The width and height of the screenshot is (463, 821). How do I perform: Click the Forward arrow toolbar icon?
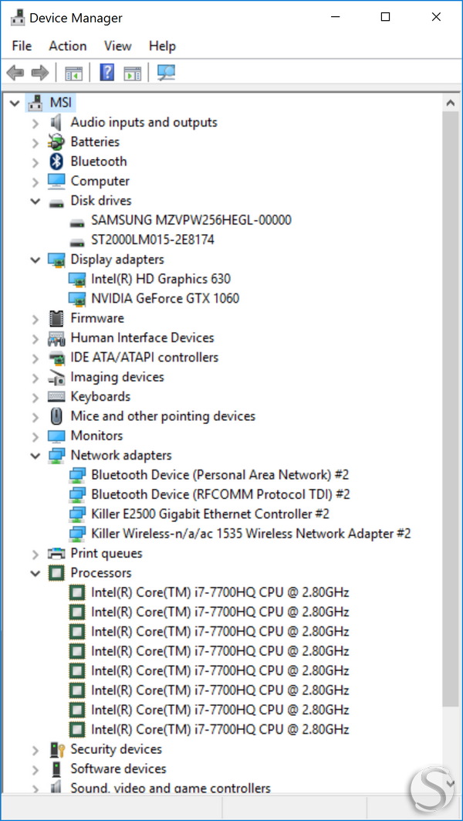(x=40, y=73)
